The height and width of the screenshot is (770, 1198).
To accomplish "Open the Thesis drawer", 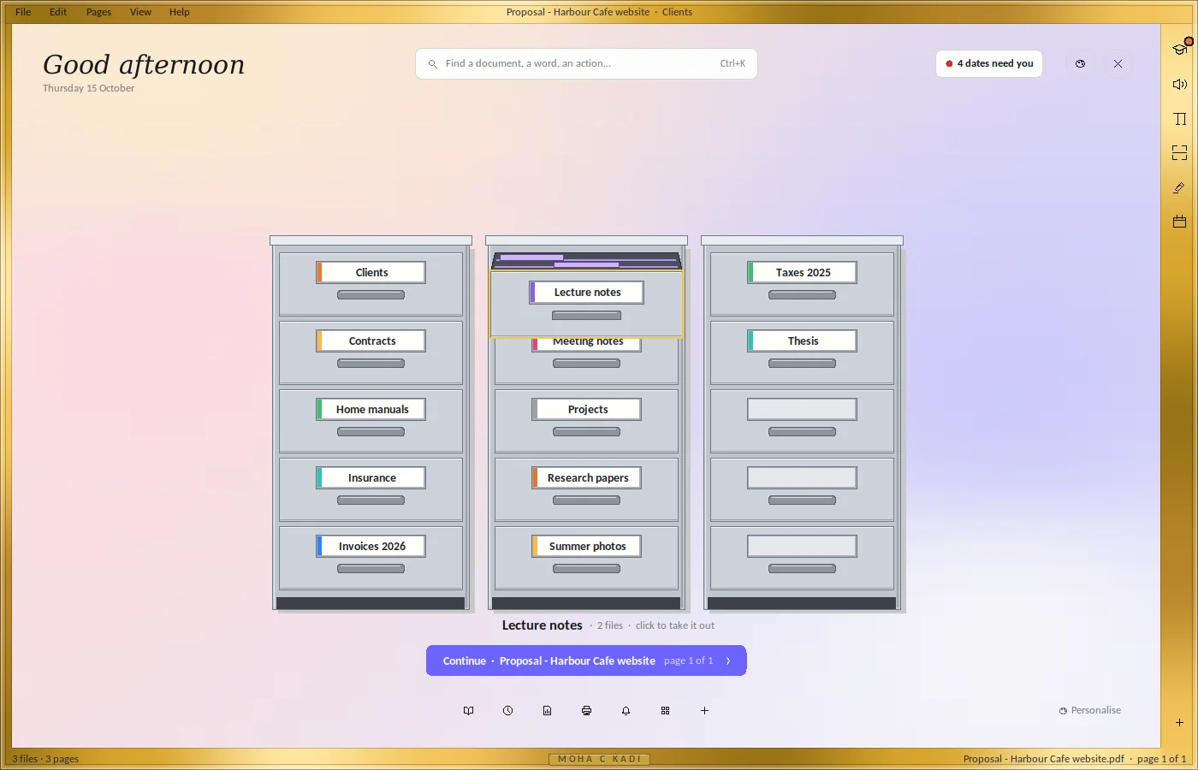I will pos(802,352).
